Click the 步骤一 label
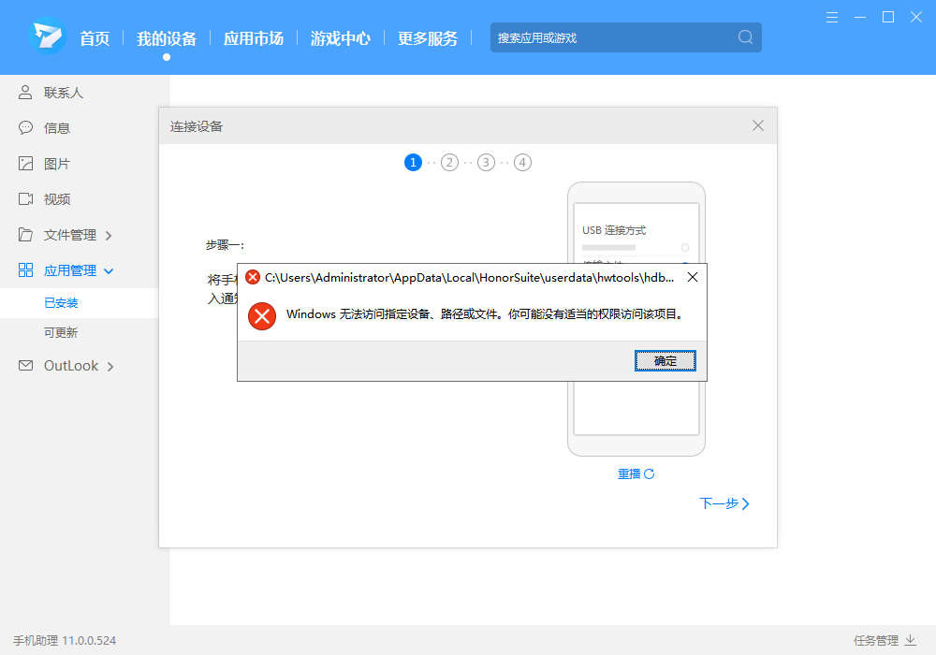Viewport: 936px width, 655px height. (x=225, y=244)
